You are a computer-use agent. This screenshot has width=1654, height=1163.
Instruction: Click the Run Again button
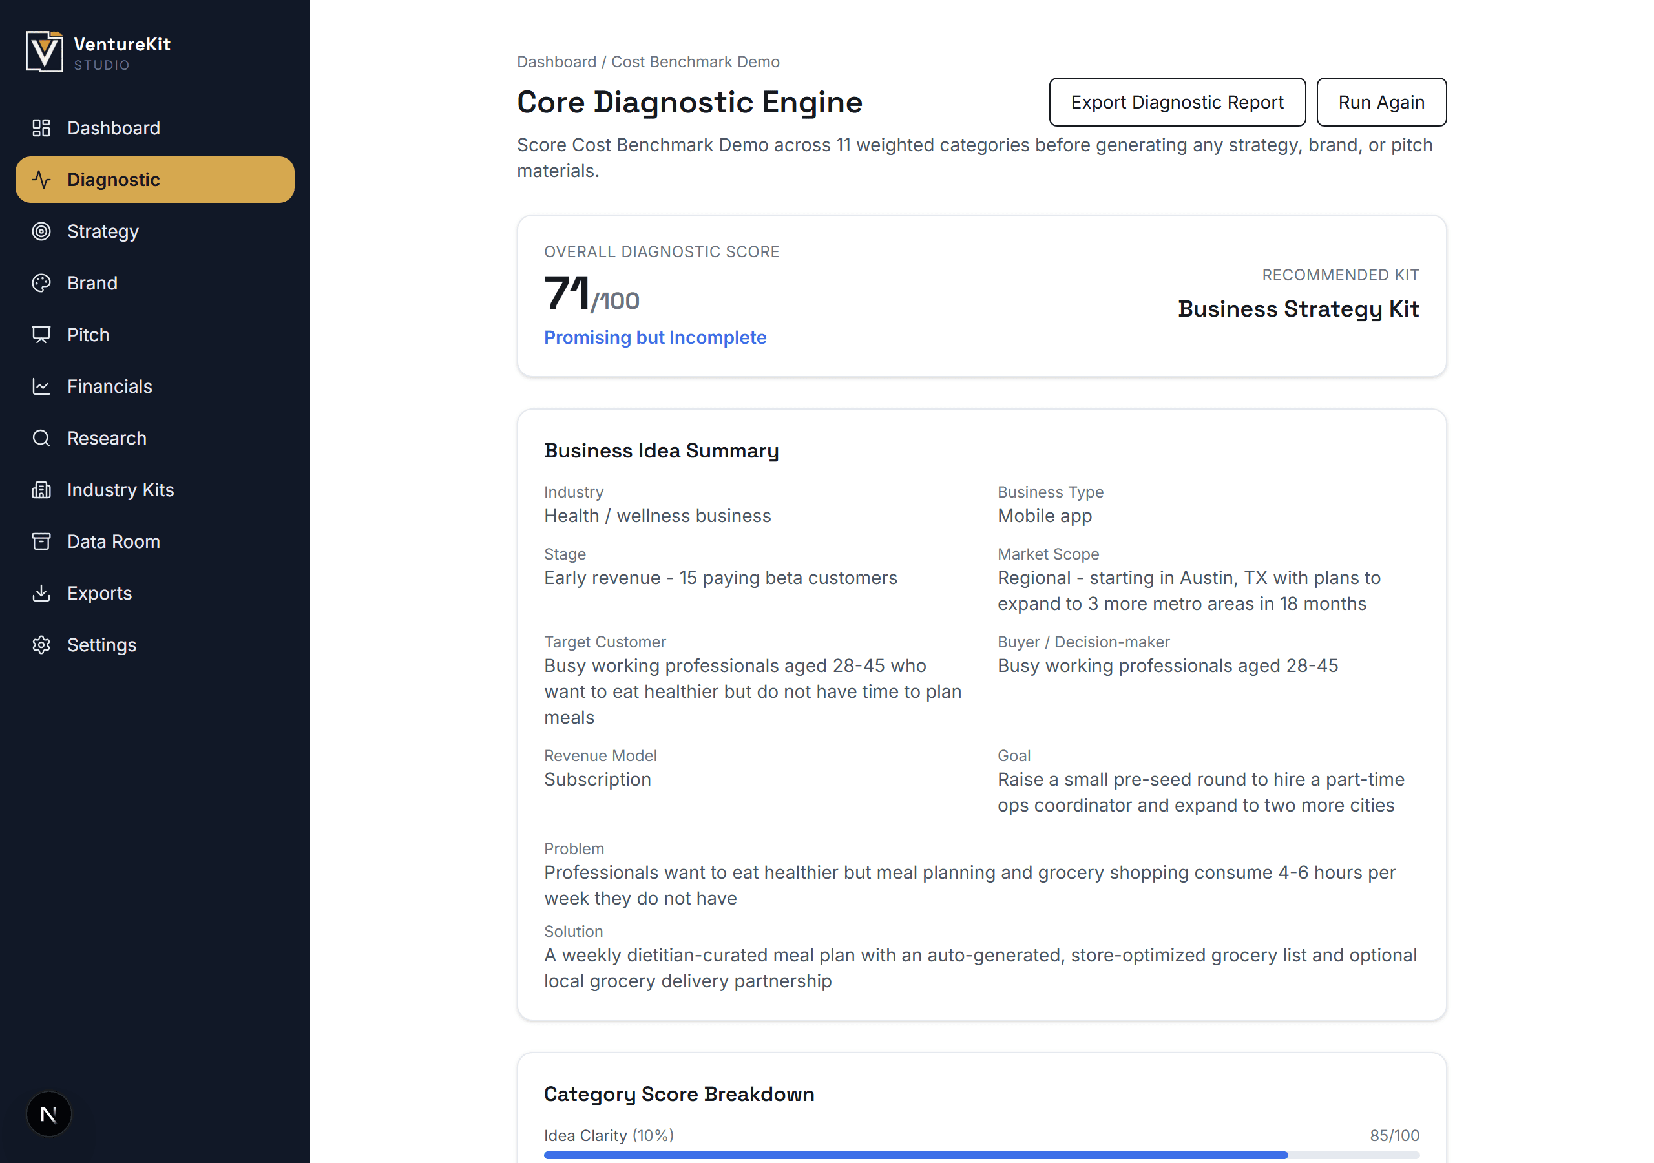coord(1381,102)
